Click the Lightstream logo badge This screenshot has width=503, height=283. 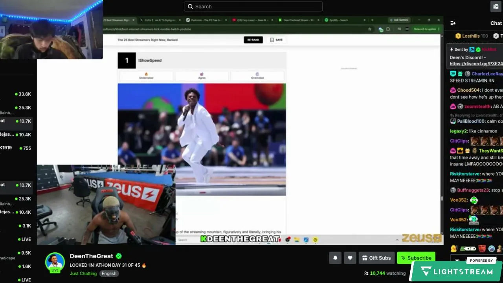point(456,271)
